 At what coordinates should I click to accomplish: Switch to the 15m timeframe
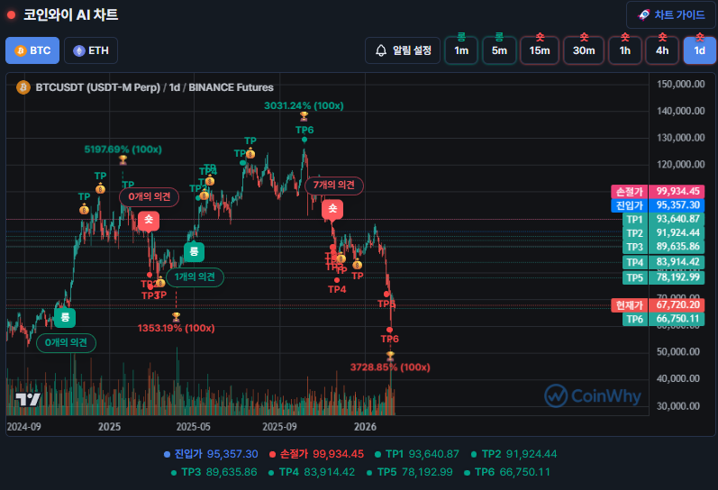pos(539,50)
